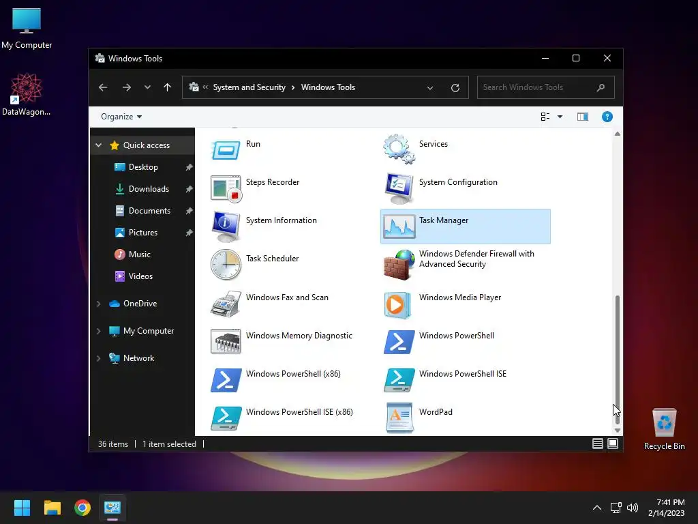Show hidden system tray icons
This screenshot has width=698, height=524.
[597, 508]
